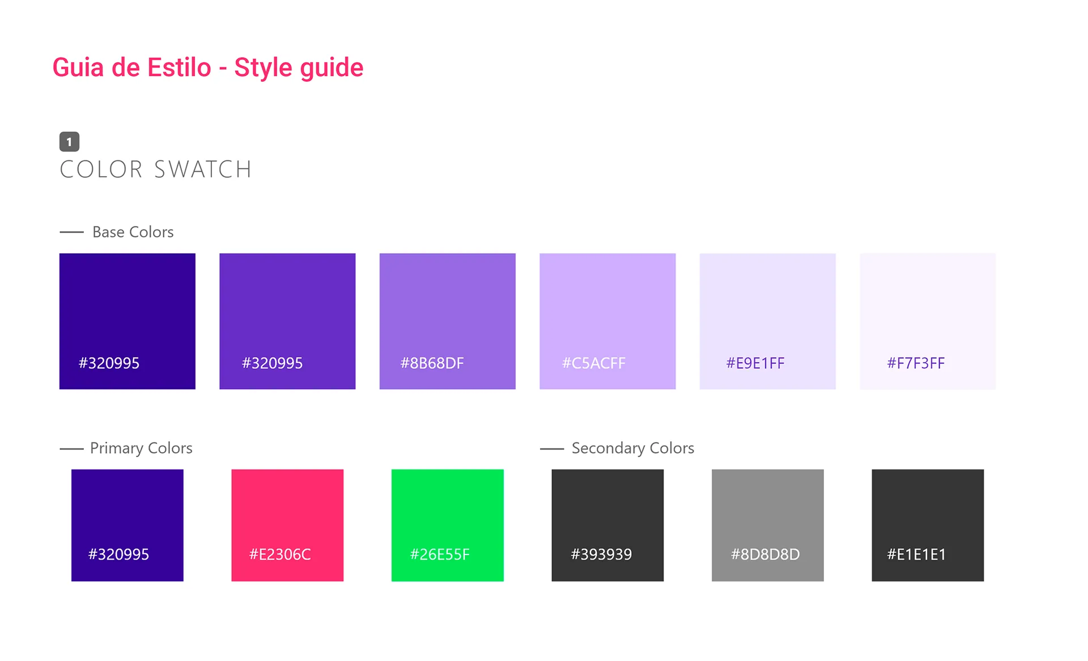Click the Secondary Colors label

(632, 448)
